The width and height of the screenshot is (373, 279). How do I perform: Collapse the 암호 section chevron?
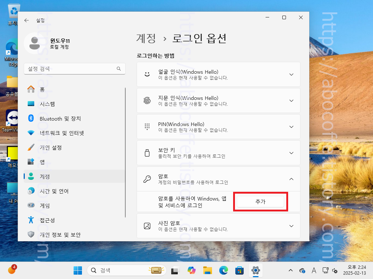(x=291, y=179)
